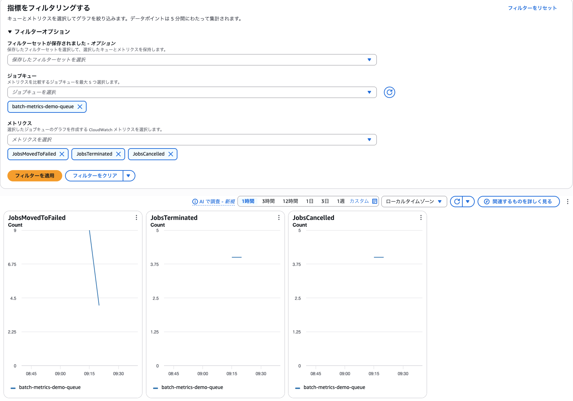Viewport: 573px width, 401px height.
Task: Open the ジョブキューを選択 dropdown
Action: [192, 92]
